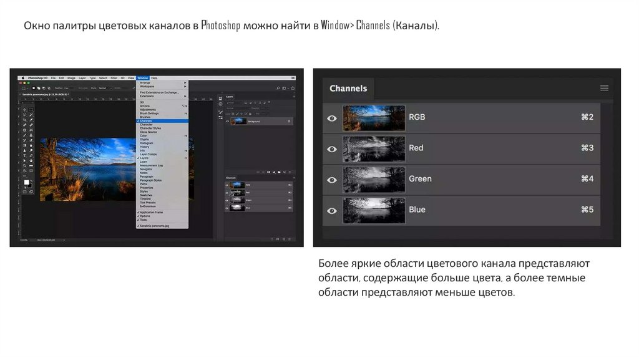639x358 pixels.
Task: Click the search magnifier in options bar
Action: tap(278, 88)
